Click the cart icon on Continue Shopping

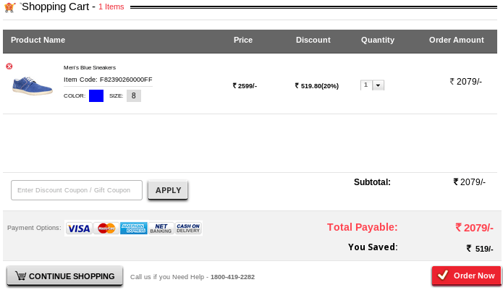click(20, 276)
